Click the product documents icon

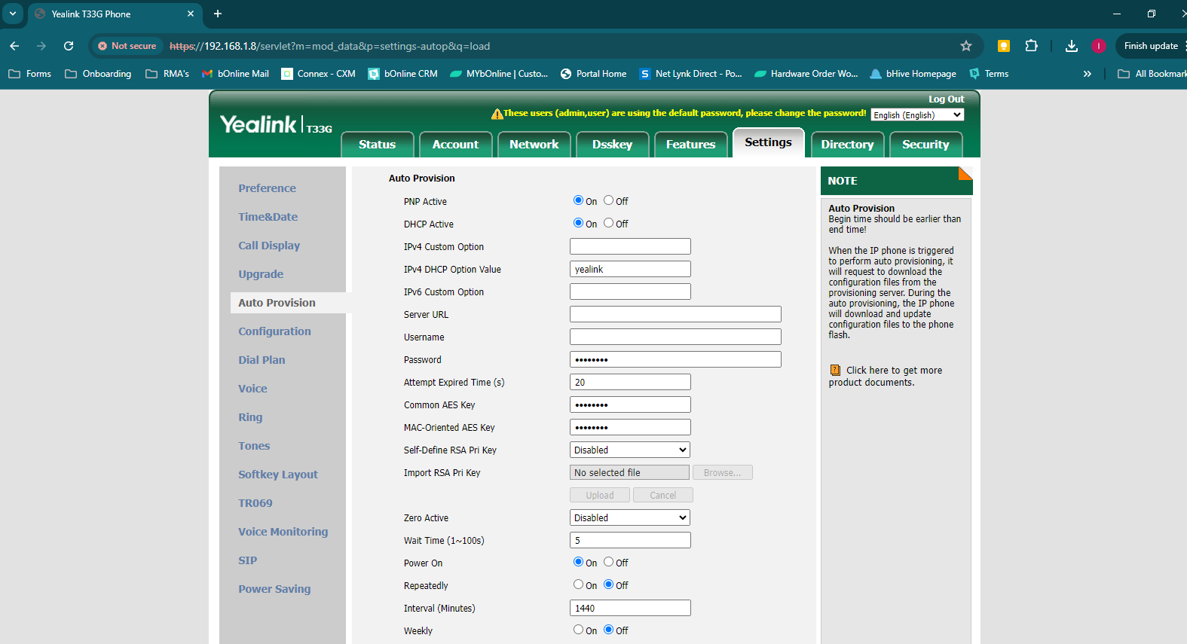click(x=835, y=370)
